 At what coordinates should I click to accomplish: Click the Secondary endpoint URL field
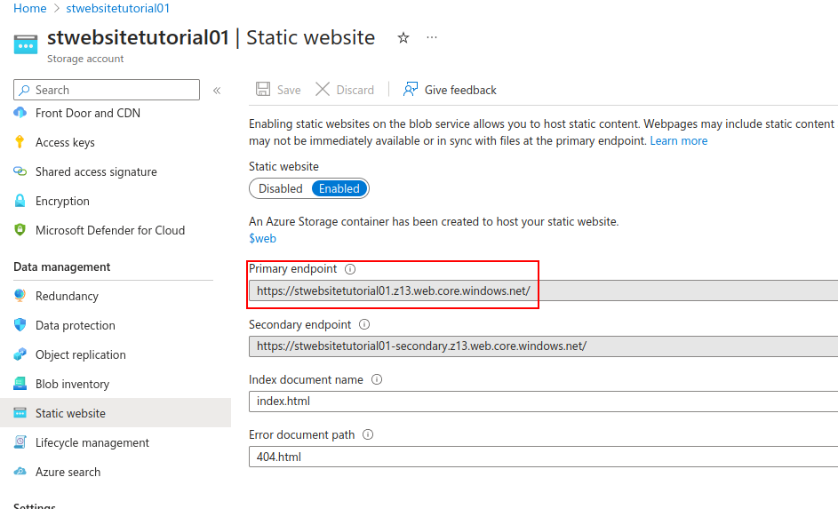(x=544, y=346)
